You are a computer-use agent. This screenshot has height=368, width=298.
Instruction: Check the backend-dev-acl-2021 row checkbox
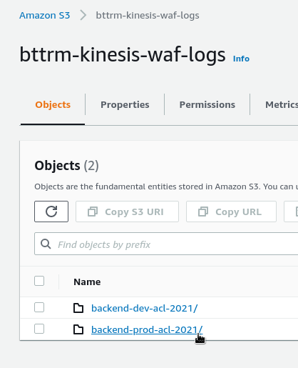pyautogui.click(x=39, y=307)
